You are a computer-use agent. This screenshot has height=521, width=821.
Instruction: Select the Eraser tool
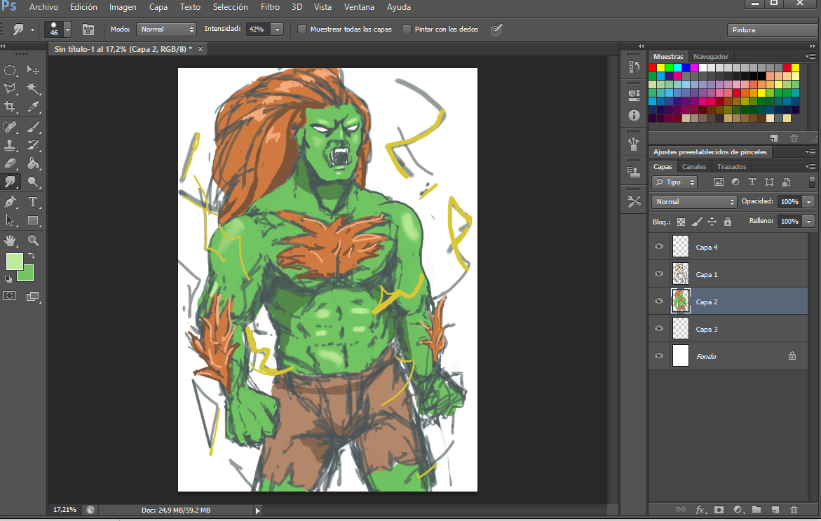10,163
